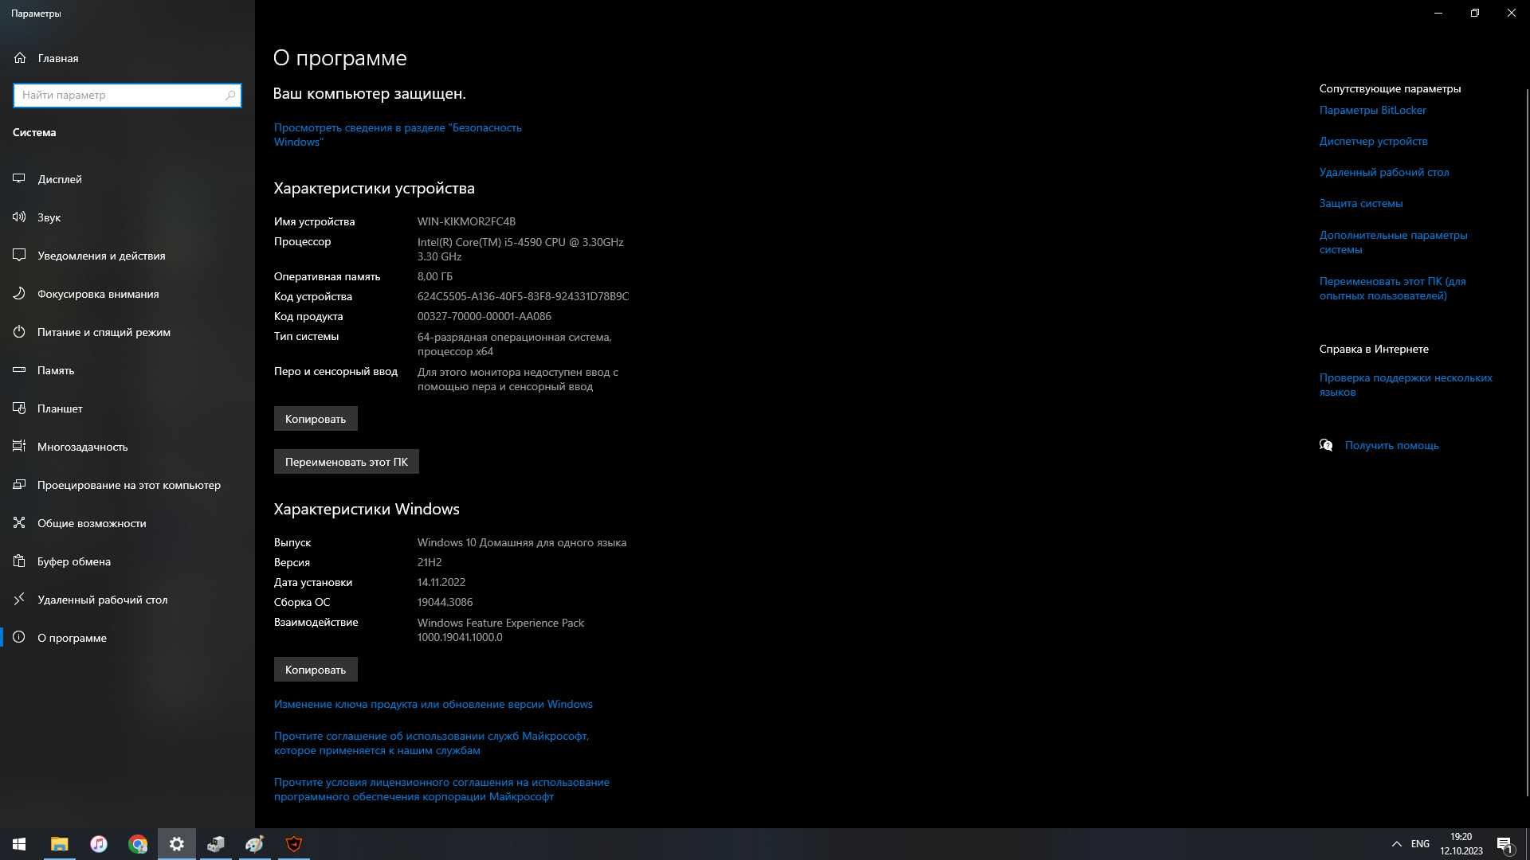Click the Найти параметр search field
The width and height of the screenshot is (1530, 860).
[x=127, y=96]
